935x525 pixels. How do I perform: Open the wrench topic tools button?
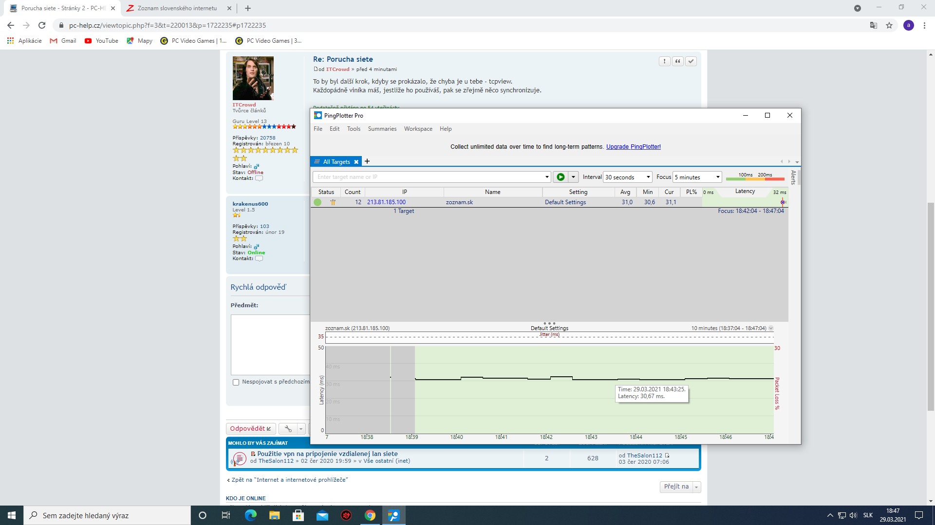click(x=288, y=429)
